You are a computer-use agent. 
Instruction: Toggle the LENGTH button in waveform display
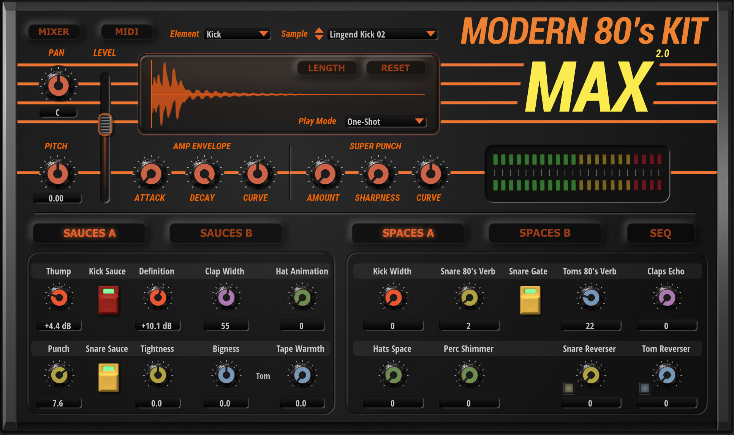pyautogui.click(x=327, y=68)
